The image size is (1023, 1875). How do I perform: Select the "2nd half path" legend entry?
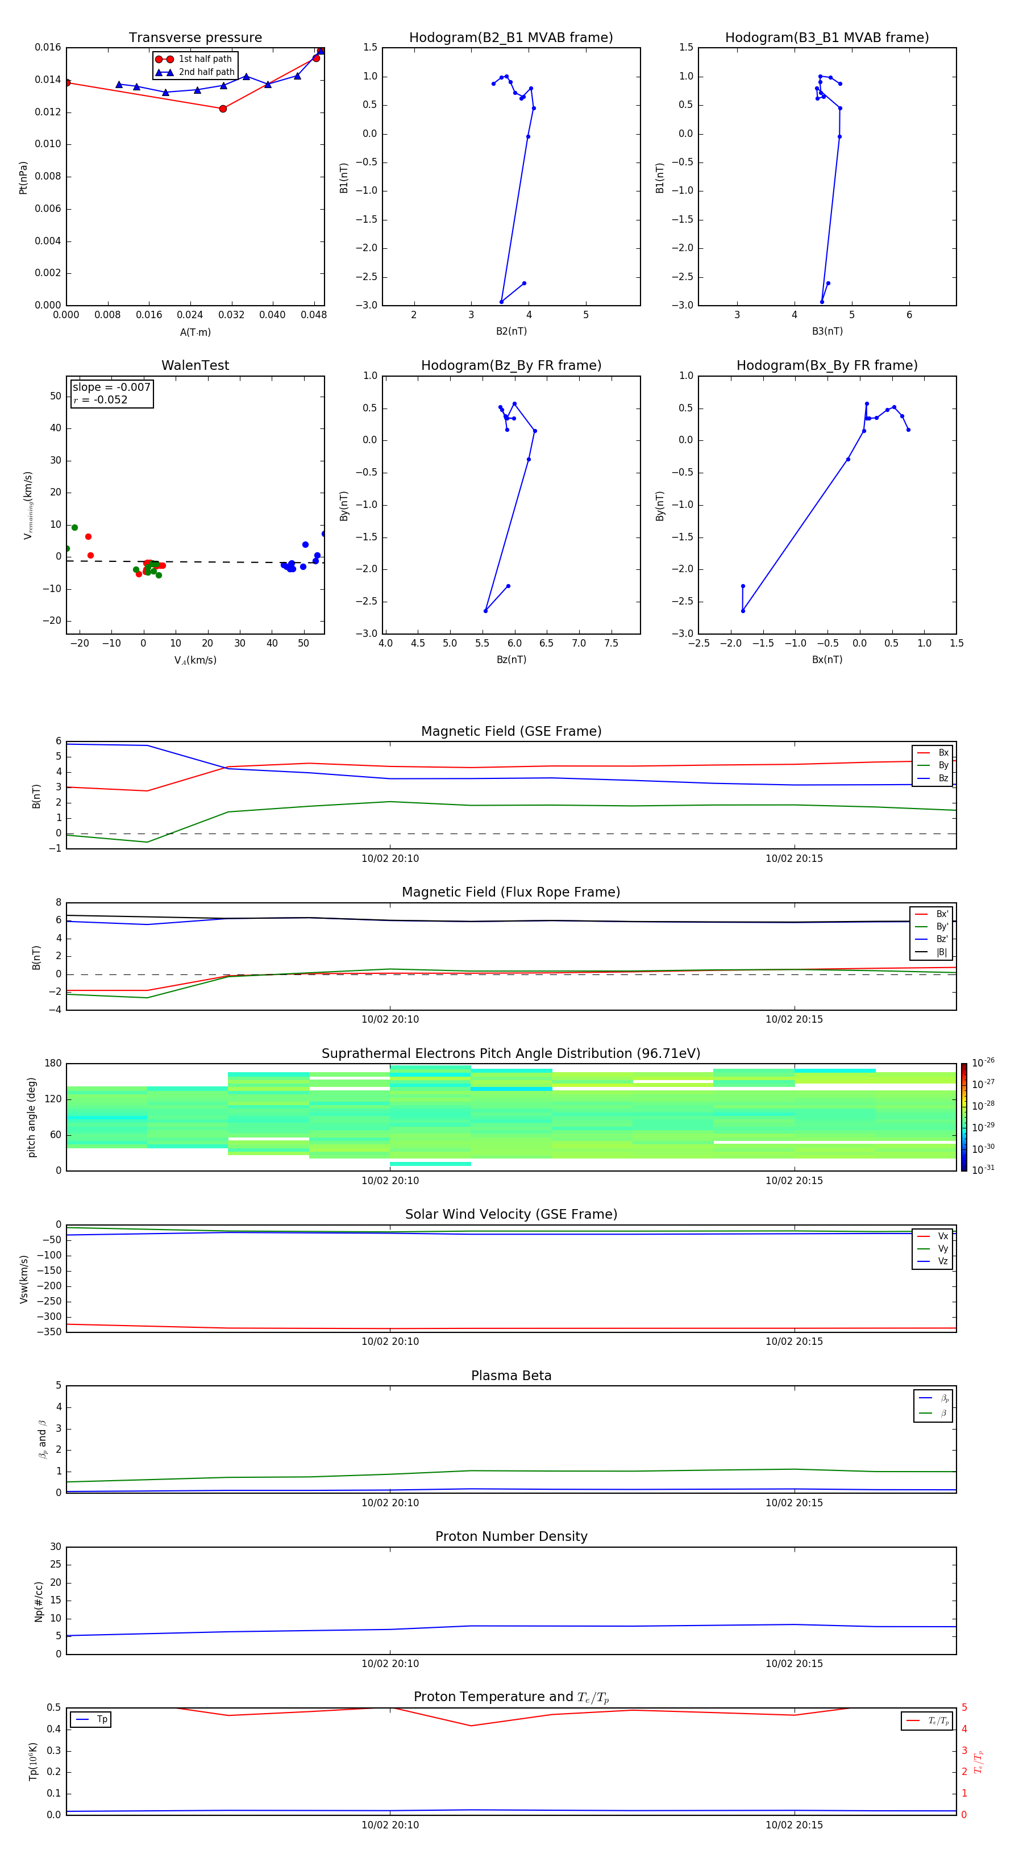coord(195,72)
